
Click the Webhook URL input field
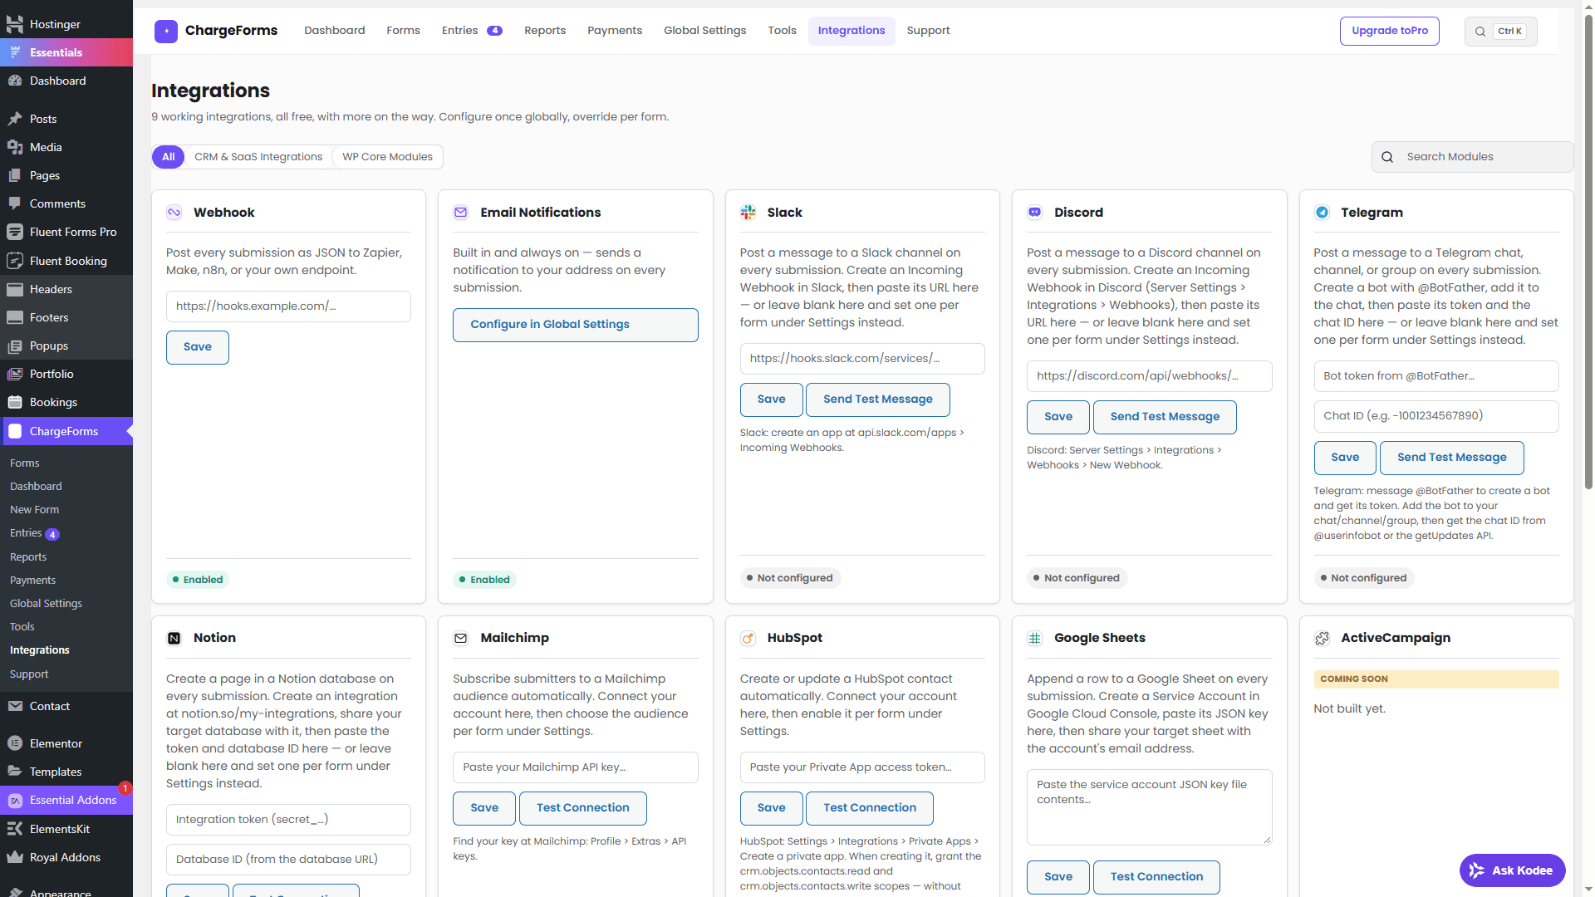click(x=288, y=306)
